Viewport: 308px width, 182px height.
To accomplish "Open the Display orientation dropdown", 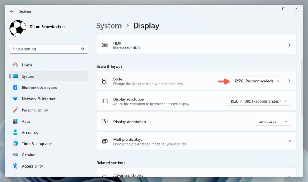I will tap(273, 122).
